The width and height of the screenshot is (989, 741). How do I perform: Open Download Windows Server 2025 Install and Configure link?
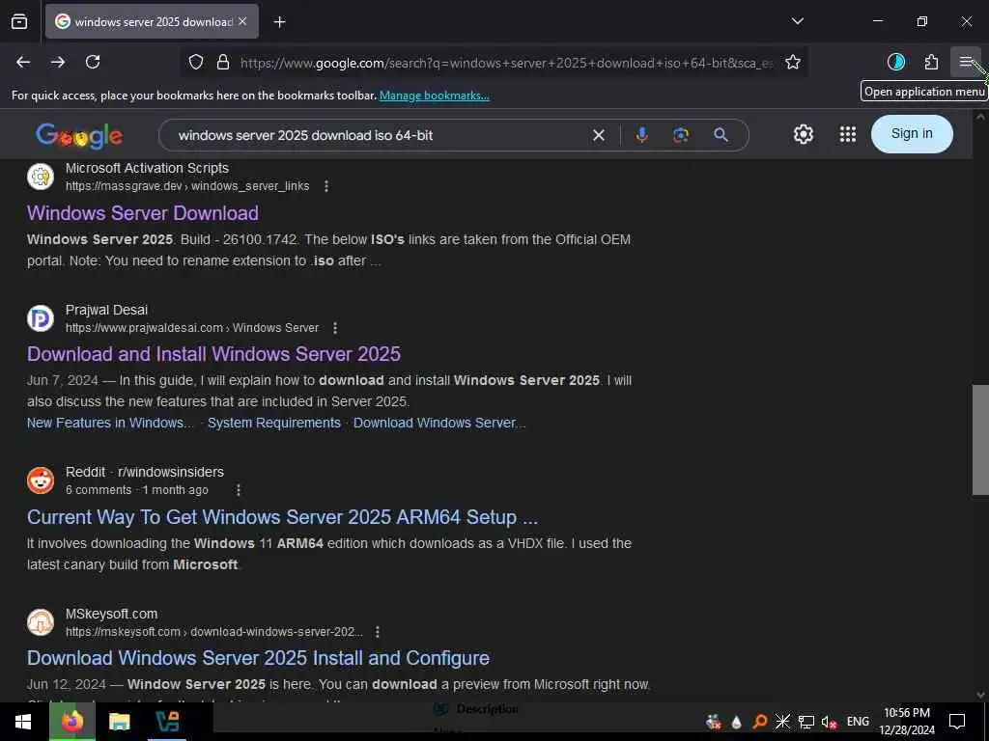[x=258, y=658]
